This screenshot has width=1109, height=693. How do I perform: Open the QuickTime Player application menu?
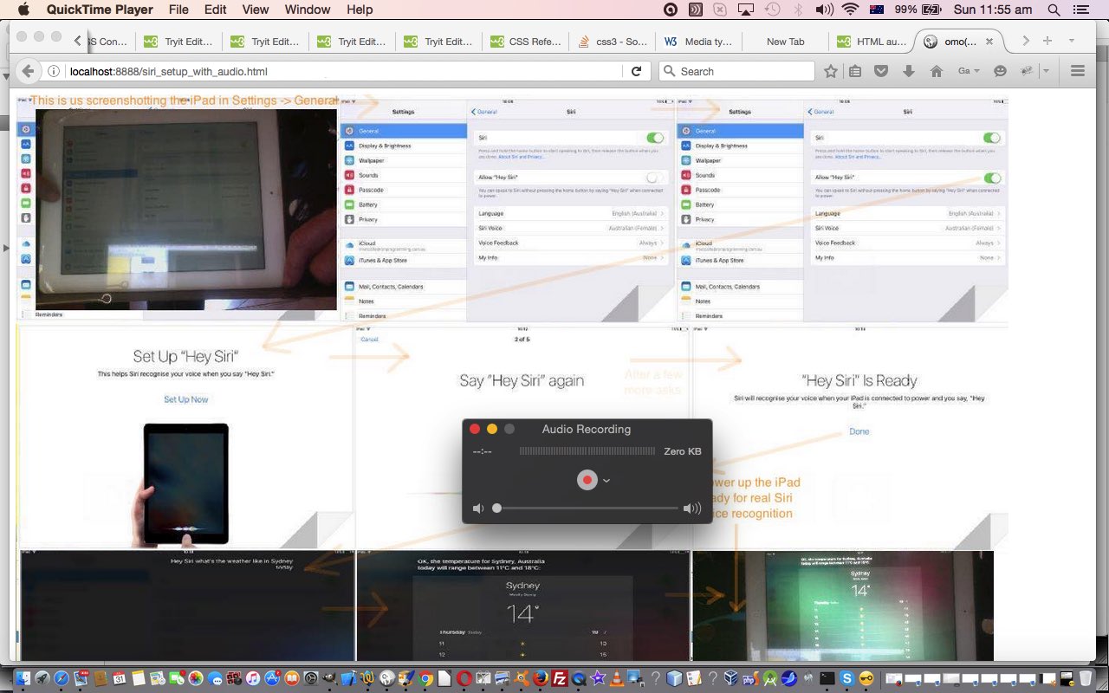coord(100,10)
